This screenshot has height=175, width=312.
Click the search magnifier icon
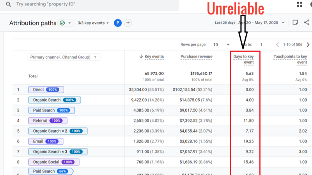point(8,4)
